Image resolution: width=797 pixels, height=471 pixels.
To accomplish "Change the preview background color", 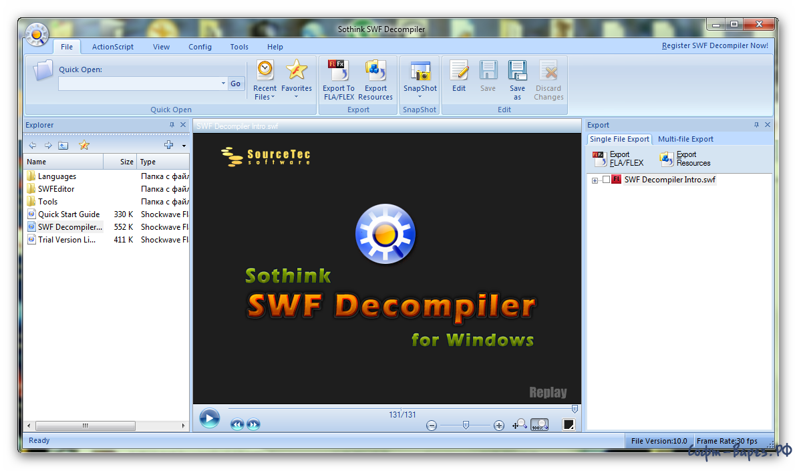I will tap(569, 424).
